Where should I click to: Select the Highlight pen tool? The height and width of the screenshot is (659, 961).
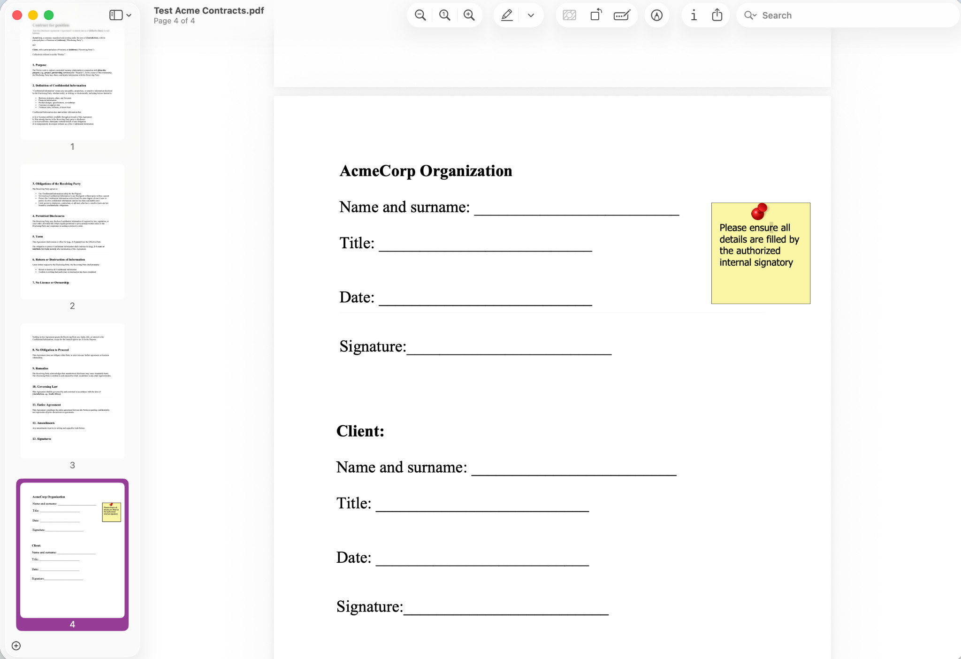coord(507,15)
